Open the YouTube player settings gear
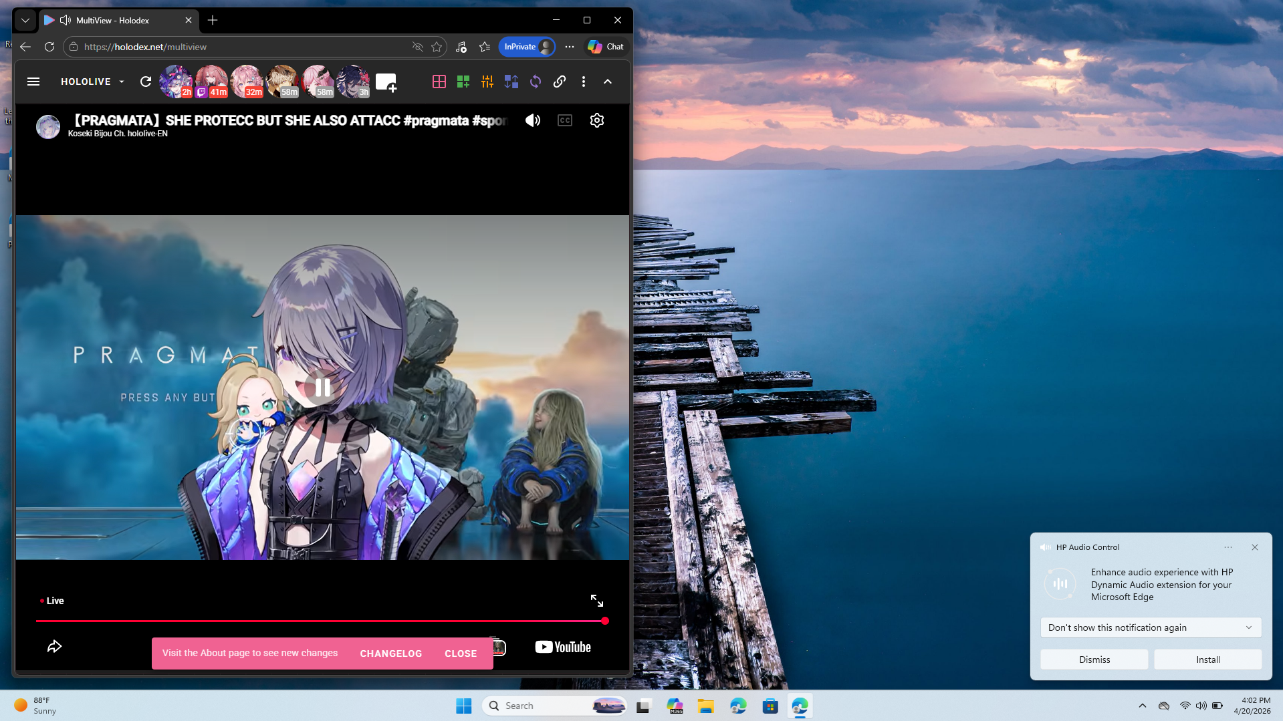This screenshot has width=1283, height=721. (597, 120)
